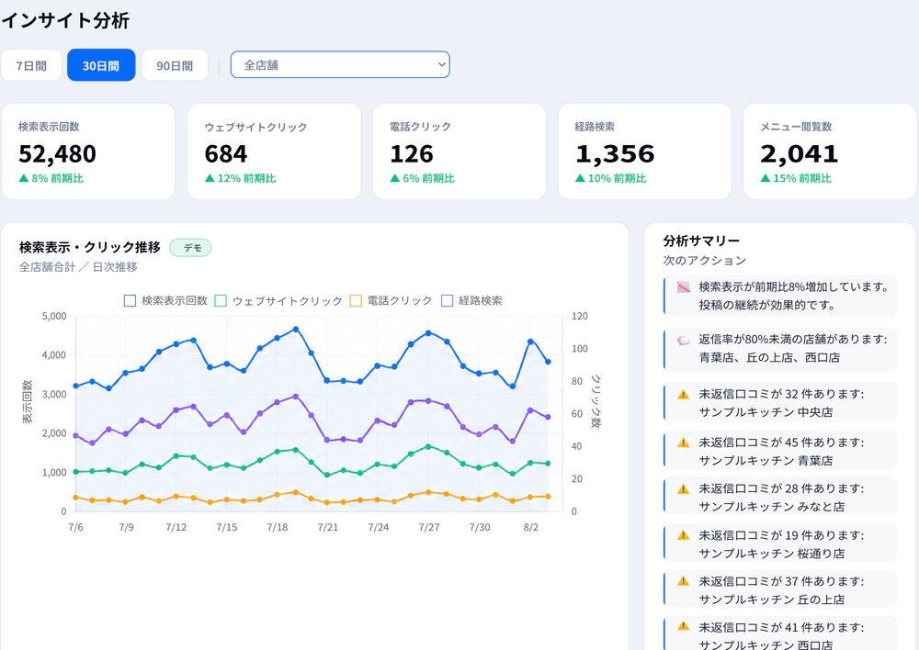Click the 分析サマリー heading
919x650 pixels.
click(701, 241)
